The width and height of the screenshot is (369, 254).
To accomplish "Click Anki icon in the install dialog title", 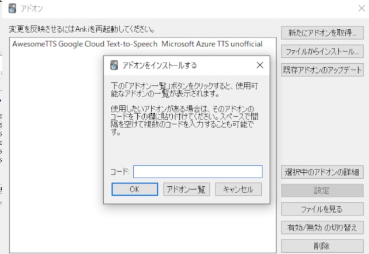I will click(x=114, y=65).
